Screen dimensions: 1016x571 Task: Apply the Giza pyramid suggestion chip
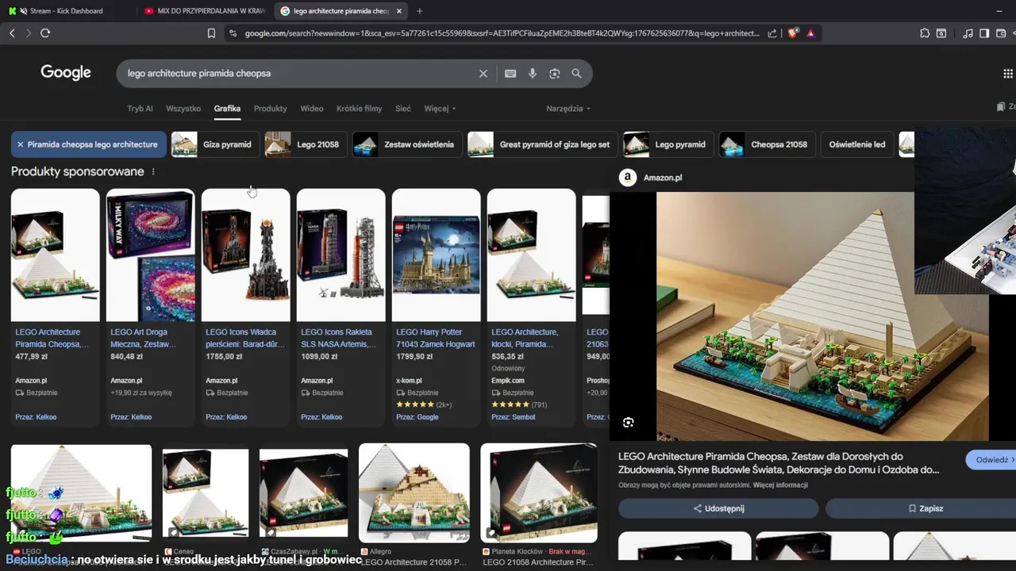point(215,144)
